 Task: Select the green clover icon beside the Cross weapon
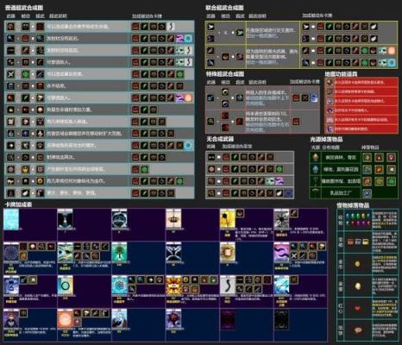(x=26, y=74)
